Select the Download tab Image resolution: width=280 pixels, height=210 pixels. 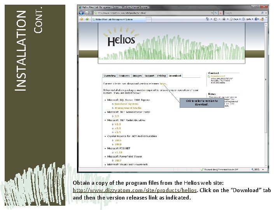[x=175, y=76]
